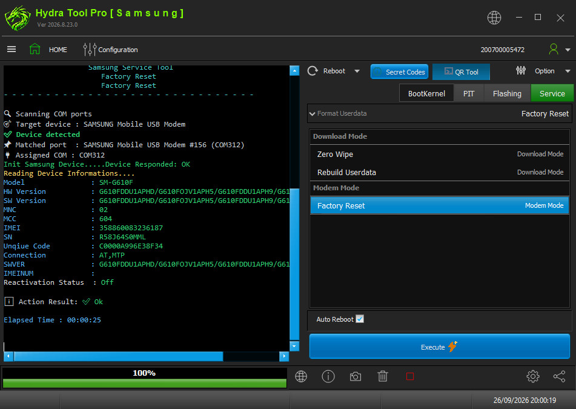
Task: Clear the log with the trash icon
Action: point(382,376)
